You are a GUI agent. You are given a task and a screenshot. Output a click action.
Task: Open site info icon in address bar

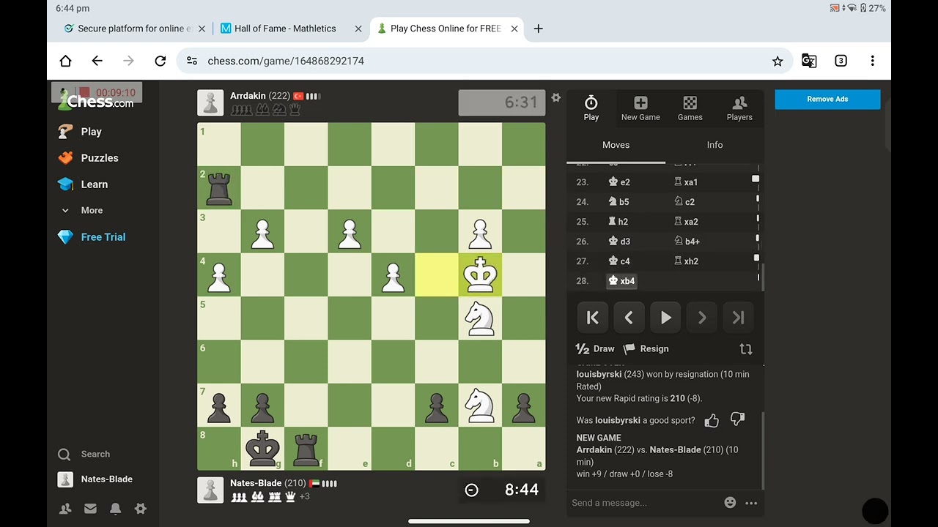coord(192,61)
